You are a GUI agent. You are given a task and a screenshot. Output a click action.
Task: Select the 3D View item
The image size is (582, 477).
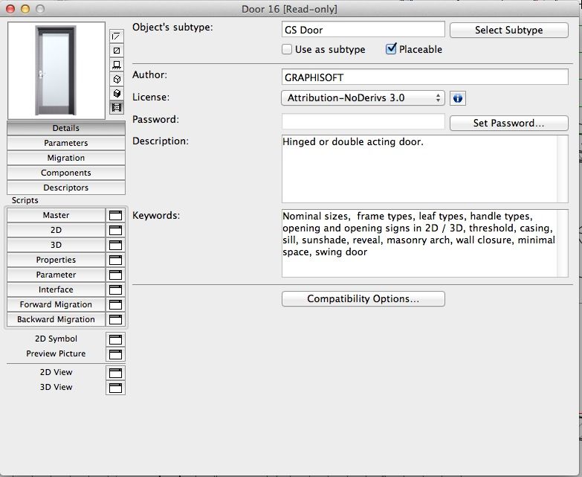pos(56,387)
